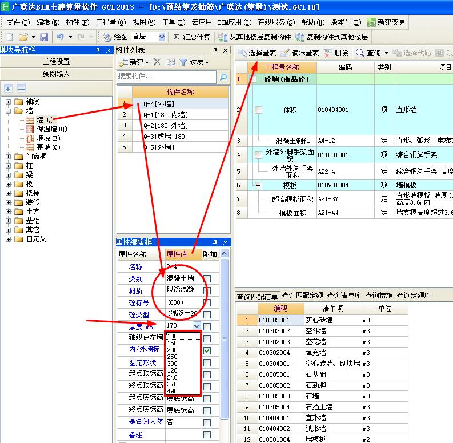Screen dimensions: 453x443
Task: Click the 搜索构件 search field
Action: pyautogui.click(x=166, y=77)
